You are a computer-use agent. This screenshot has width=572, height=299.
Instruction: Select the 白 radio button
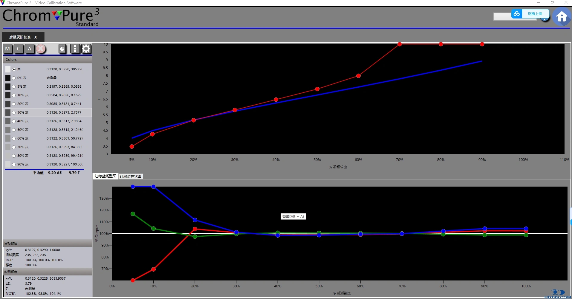[14, 69]
